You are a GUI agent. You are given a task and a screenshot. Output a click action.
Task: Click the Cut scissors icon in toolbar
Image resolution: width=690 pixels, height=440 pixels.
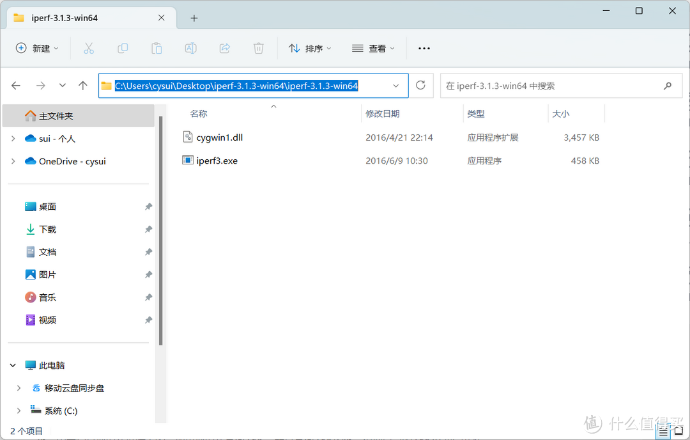click(89, 48)
